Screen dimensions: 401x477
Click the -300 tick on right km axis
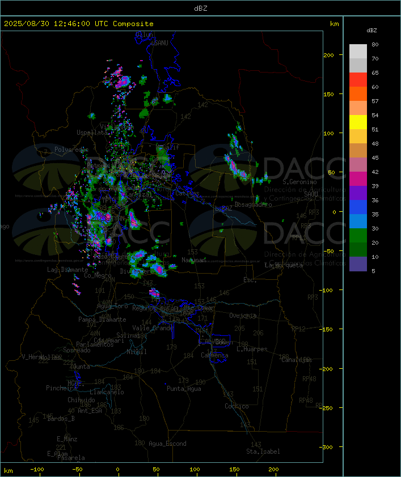click(327, 447)
